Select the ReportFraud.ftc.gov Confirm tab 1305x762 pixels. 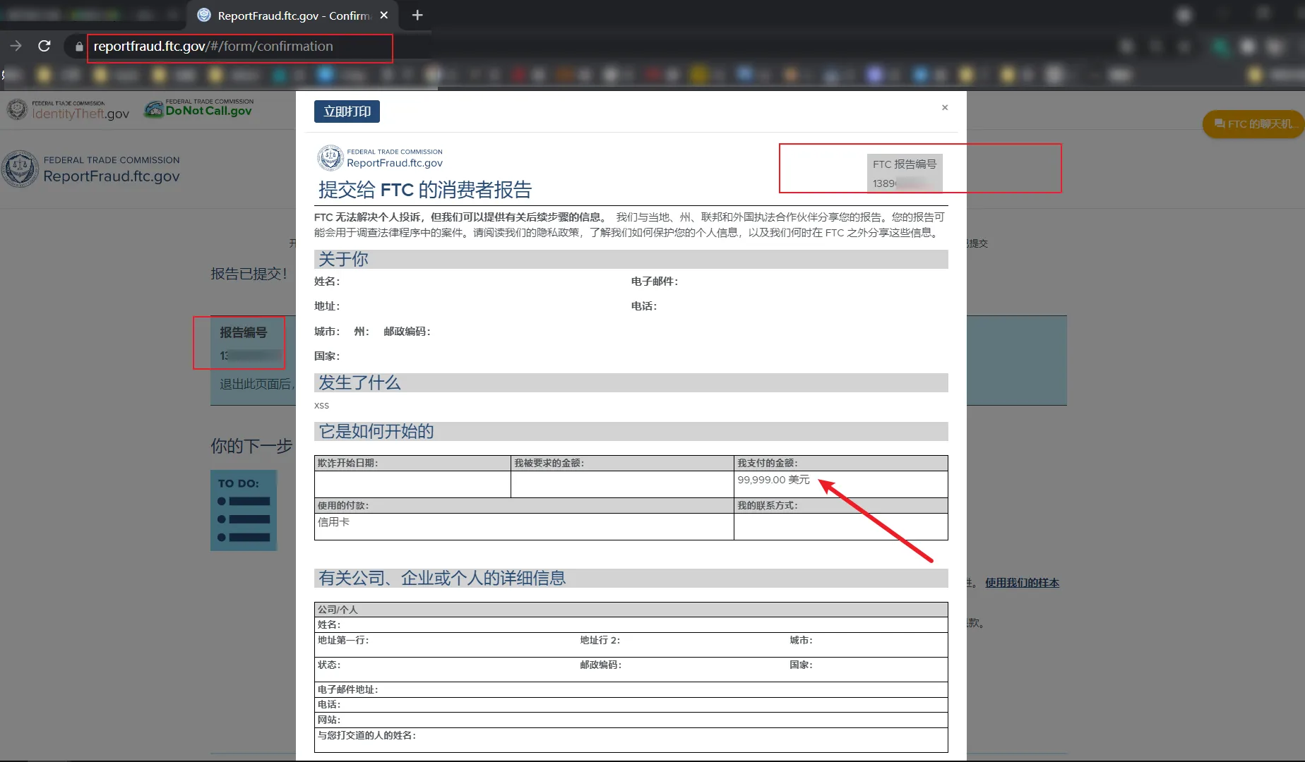(290, 16)
